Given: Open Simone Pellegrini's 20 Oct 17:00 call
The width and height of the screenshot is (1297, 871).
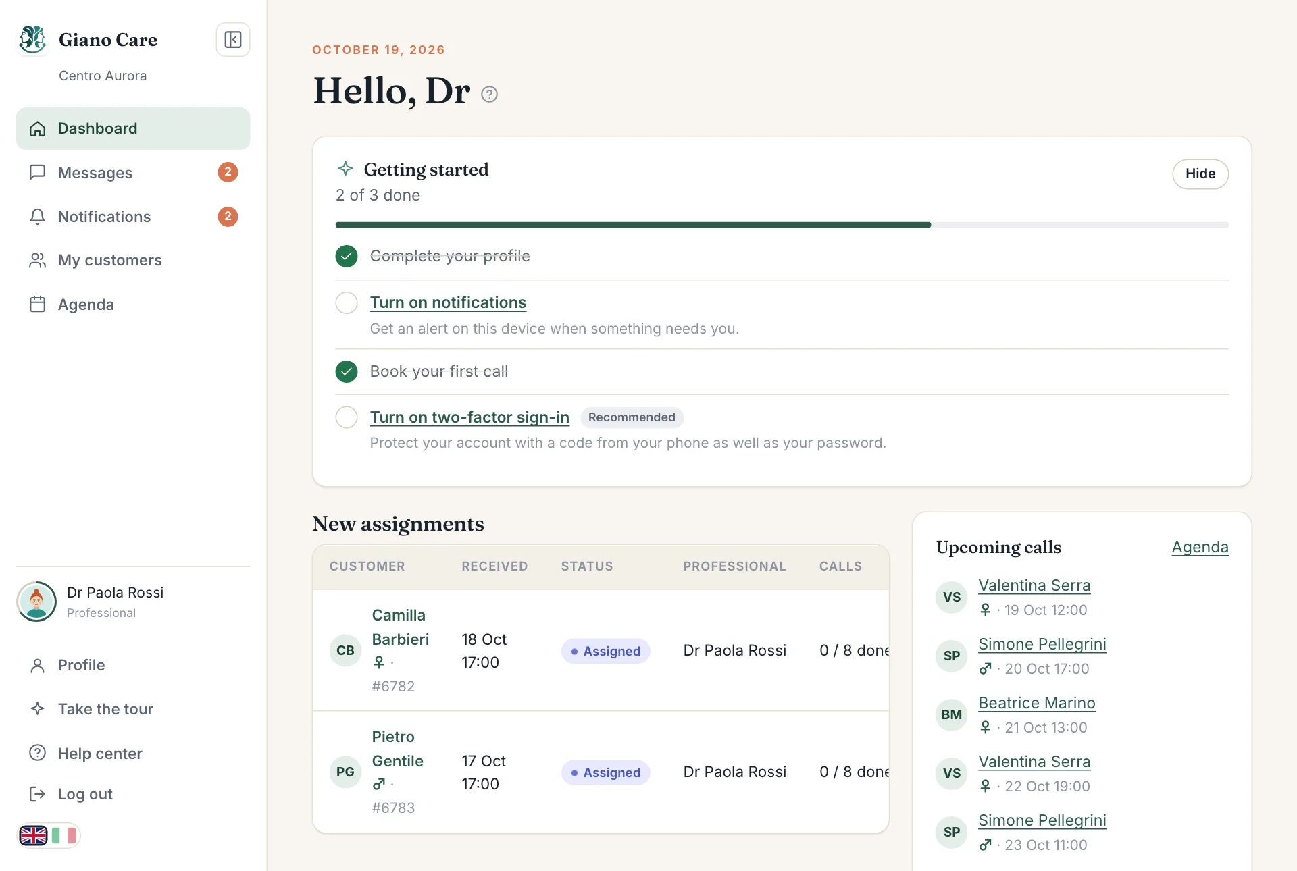Looking at the screenshot, I should coord(1042,644).
